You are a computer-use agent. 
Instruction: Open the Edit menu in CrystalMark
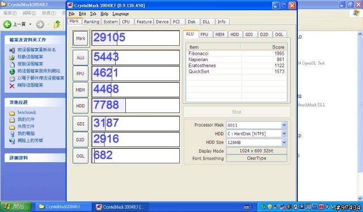(x=82, y=14)
